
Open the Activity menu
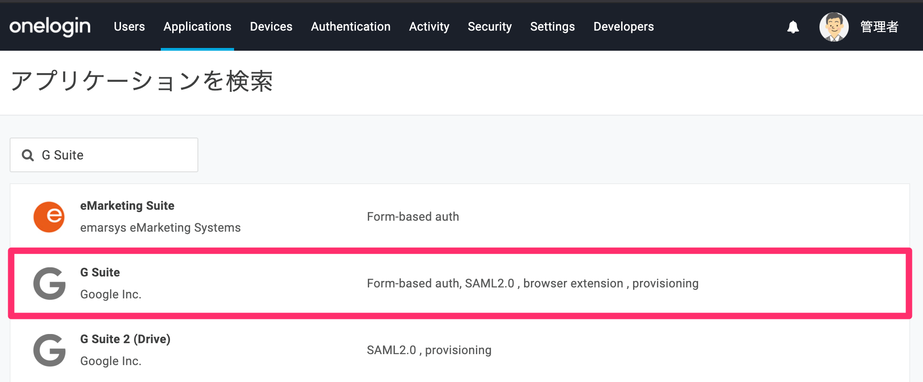click(x=429, y=27)
